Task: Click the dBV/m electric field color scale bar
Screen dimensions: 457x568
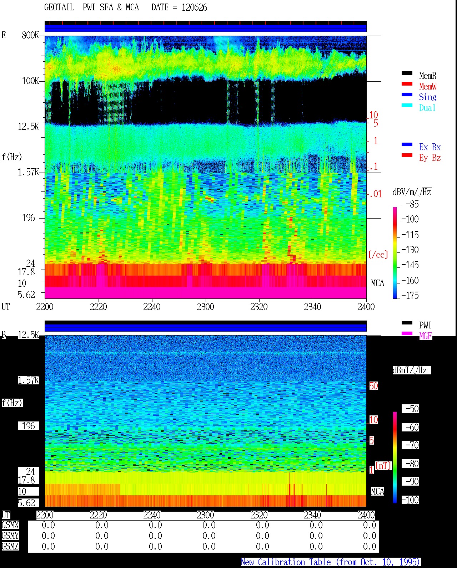Action: [395, 252]
